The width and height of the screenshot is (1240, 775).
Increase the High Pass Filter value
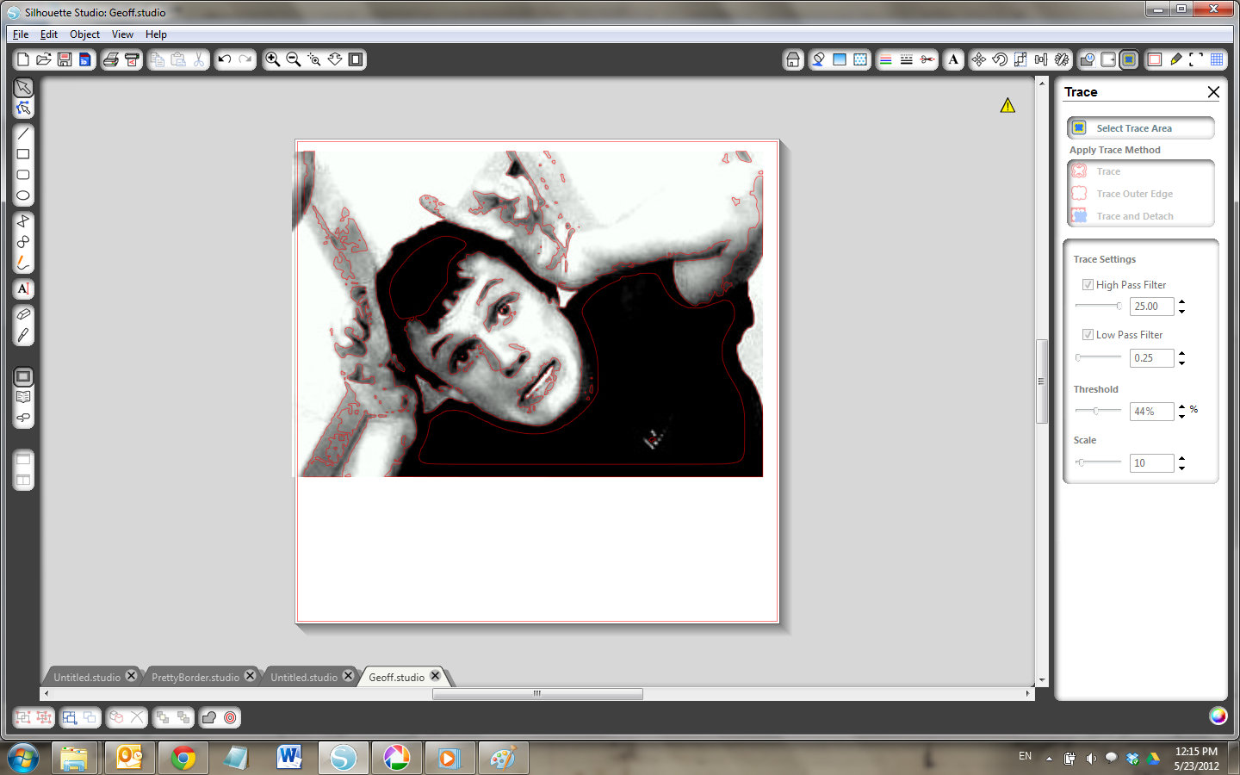point(1181,302)
